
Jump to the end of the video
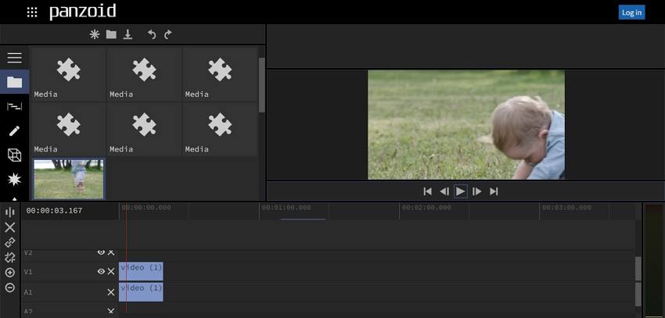[x=494, y=191]
